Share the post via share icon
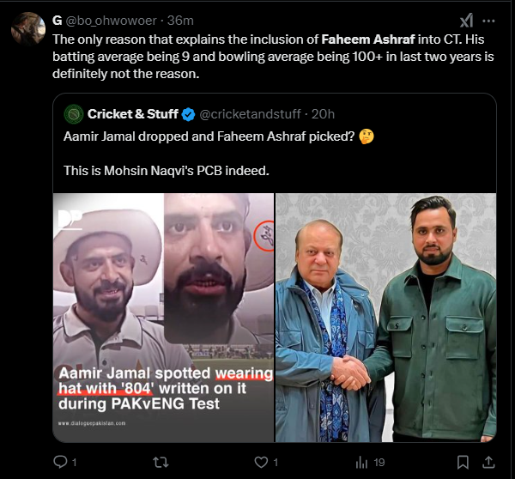 (x=489, y=462)
